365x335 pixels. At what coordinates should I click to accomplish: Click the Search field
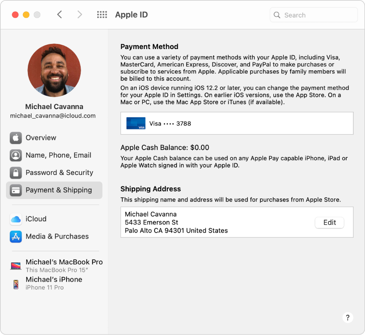tap(314, 15)
